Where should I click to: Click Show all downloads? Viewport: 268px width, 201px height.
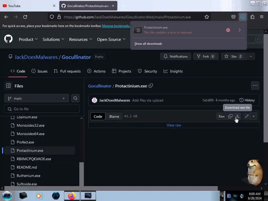tap(148, 44)
